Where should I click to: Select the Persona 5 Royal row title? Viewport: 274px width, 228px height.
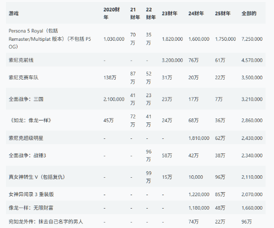coord(50,39)
